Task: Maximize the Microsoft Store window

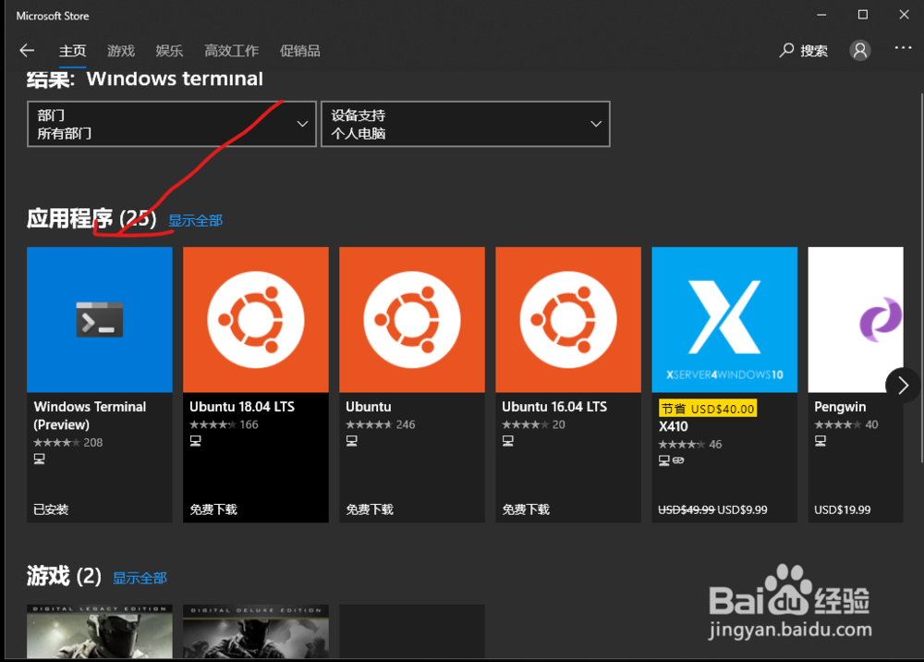Action: coord(863,15)
